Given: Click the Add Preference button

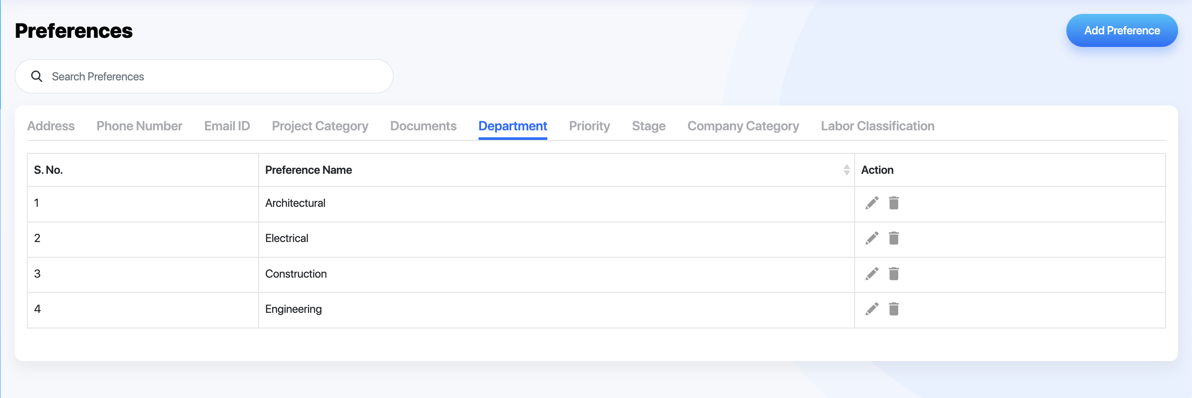Looking at the screenshot, I should click(1122, 30).
